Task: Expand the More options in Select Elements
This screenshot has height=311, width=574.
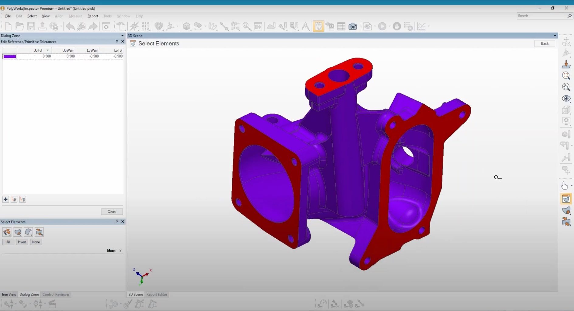Action: click(114, 250)
